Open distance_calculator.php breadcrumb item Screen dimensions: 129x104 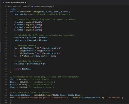[43, 6]
